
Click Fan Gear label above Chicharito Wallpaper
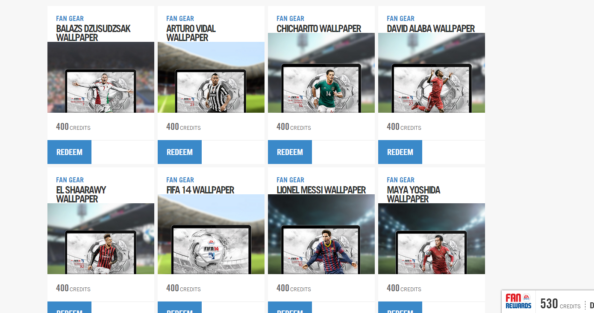(291, 18)
